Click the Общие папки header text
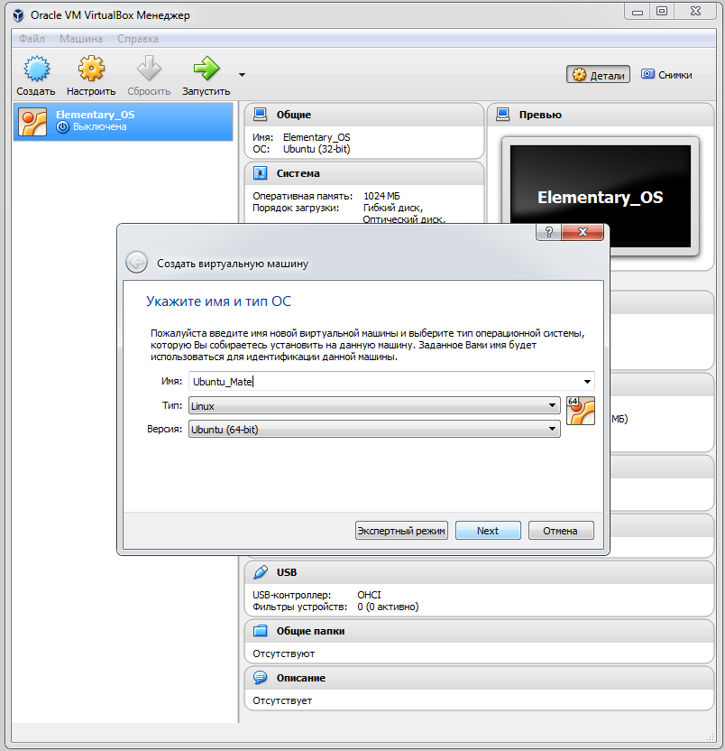725x751 pixels. tap(310, 631)
